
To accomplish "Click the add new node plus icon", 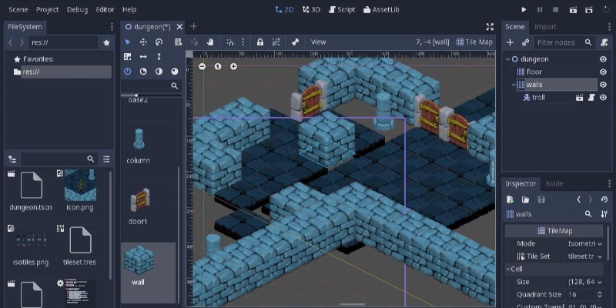I will (x=510, y=42).
